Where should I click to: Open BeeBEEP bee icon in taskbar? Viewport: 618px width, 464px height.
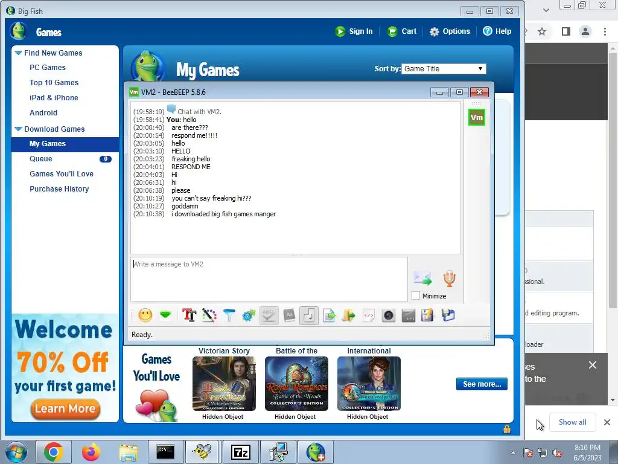202,452
